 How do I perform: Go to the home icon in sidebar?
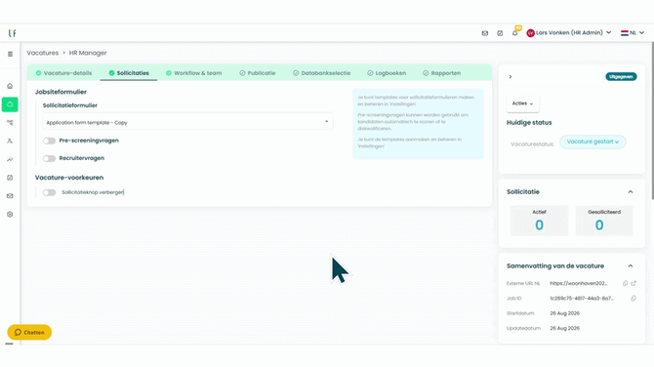[x=10, y=86]
